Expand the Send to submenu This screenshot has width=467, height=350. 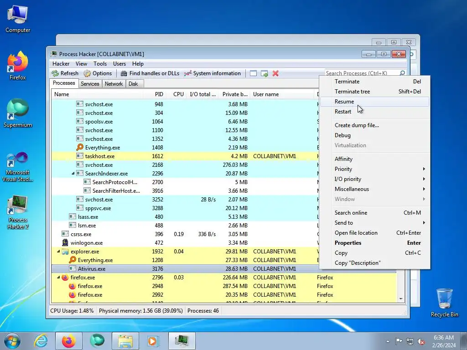pyautogui.click(x=375, y=222)
